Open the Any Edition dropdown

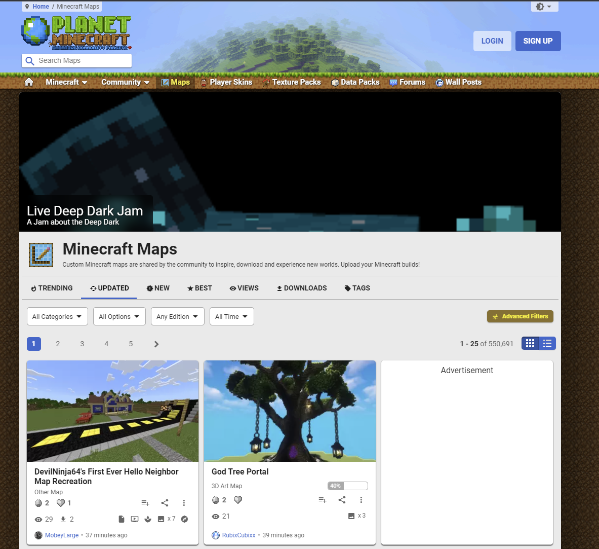pos(177,317)
